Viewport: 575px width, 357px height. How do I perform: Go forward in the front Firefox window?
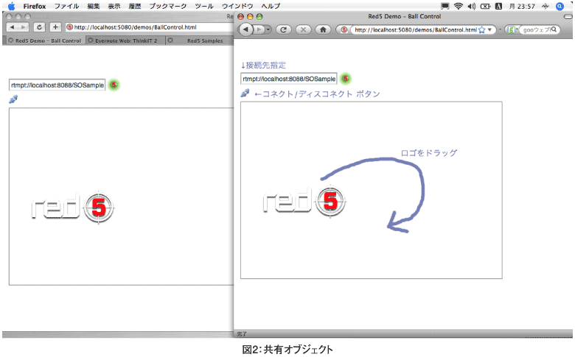coord(259,29)
